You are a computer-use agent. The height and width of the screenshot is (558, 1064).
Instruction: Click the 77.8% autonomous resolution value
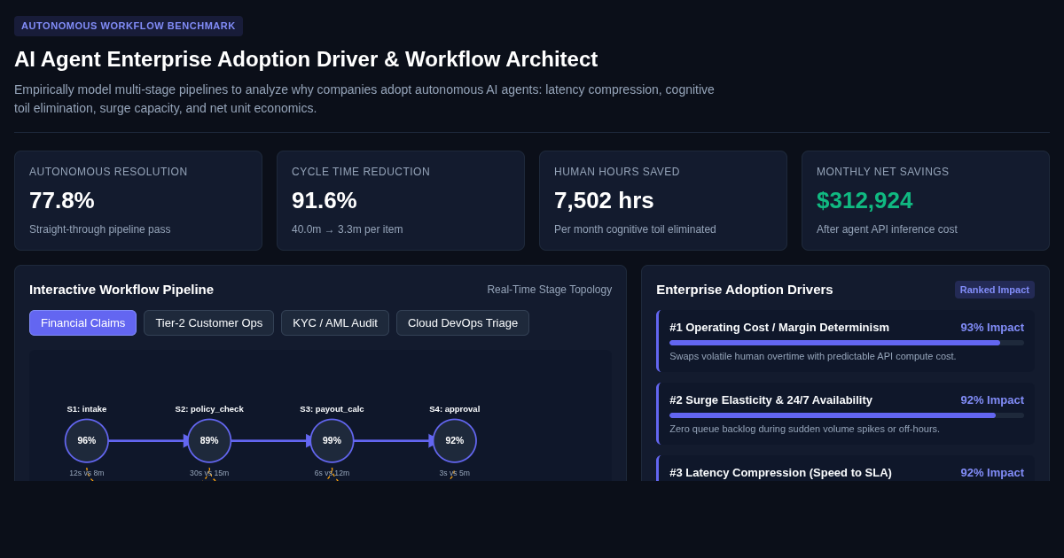62,200
